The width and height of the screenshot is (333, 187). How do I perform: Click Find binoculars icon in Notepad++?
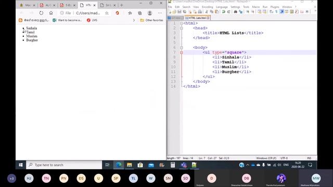point(235,12)
